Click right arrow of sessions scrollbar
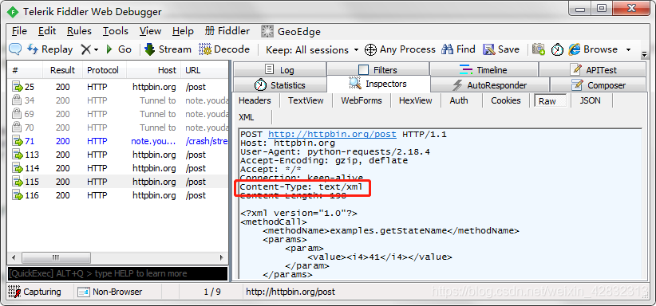This screenshot has width=656, height=306. coord(222,257)
